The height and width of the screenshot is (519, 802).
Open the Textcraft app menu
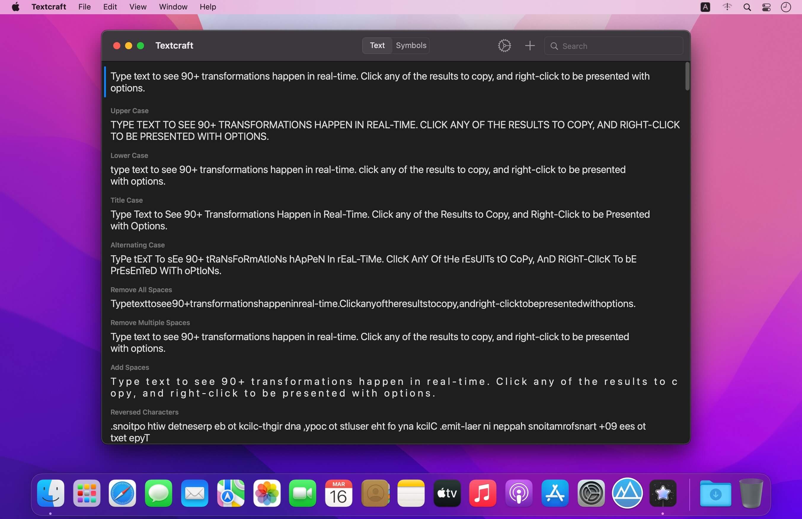pos(49,7)
